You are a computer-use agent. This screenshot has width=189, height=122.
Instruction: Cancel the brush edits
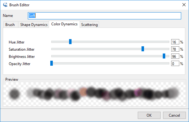[174, 115]
